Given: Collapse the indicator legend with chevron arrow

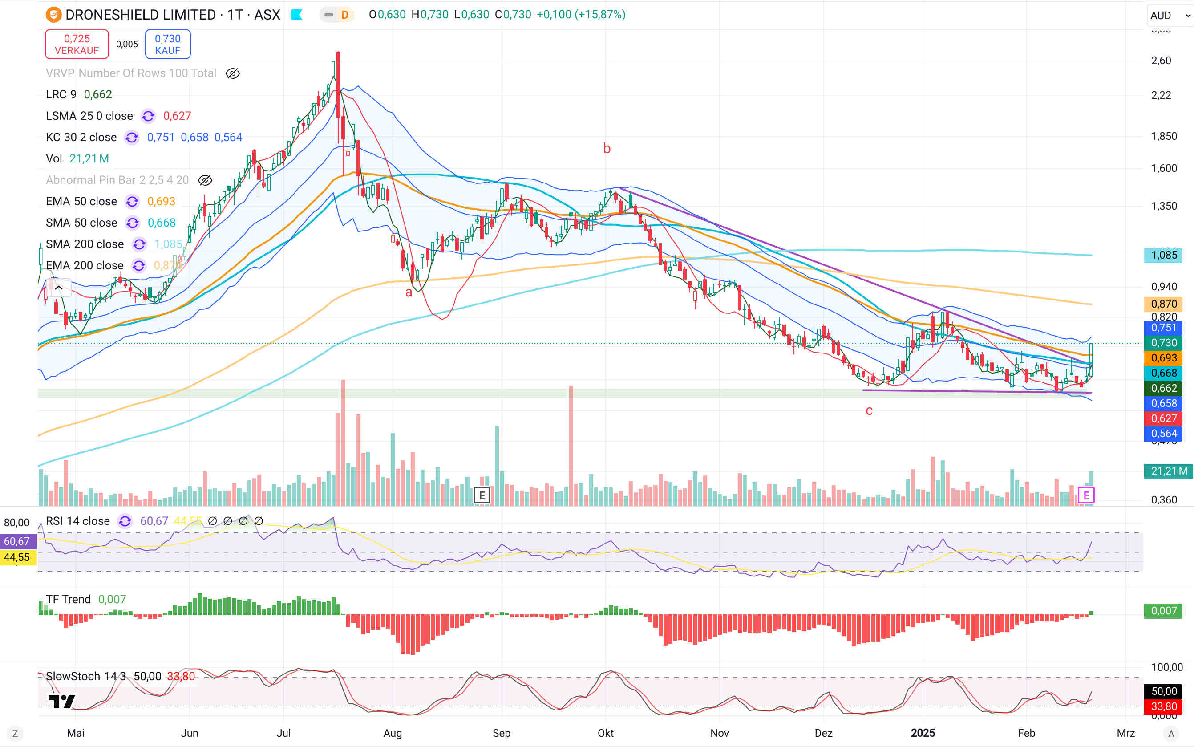Looking at the screenshot, I should tap(58, 288).
